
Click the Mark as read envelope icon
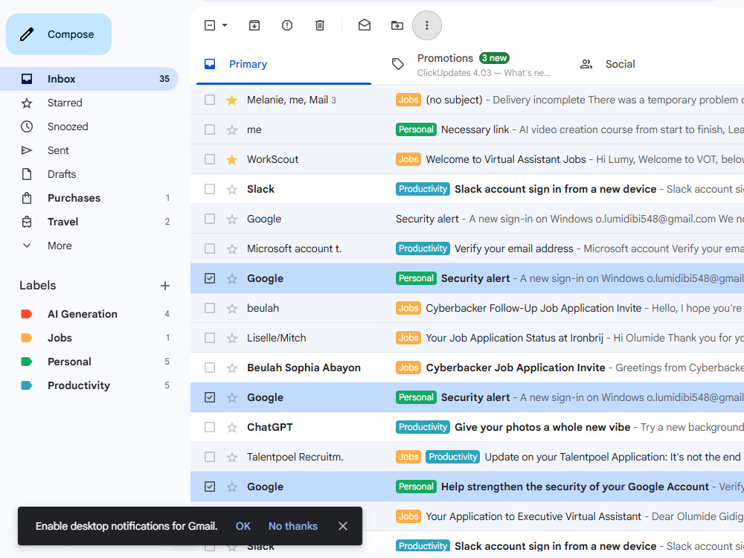click(365, 25)
